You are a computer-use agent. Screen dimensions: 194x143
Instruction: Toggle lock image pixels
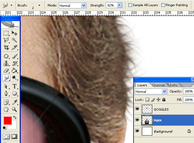pyautogui.click(x=153, y=100)
